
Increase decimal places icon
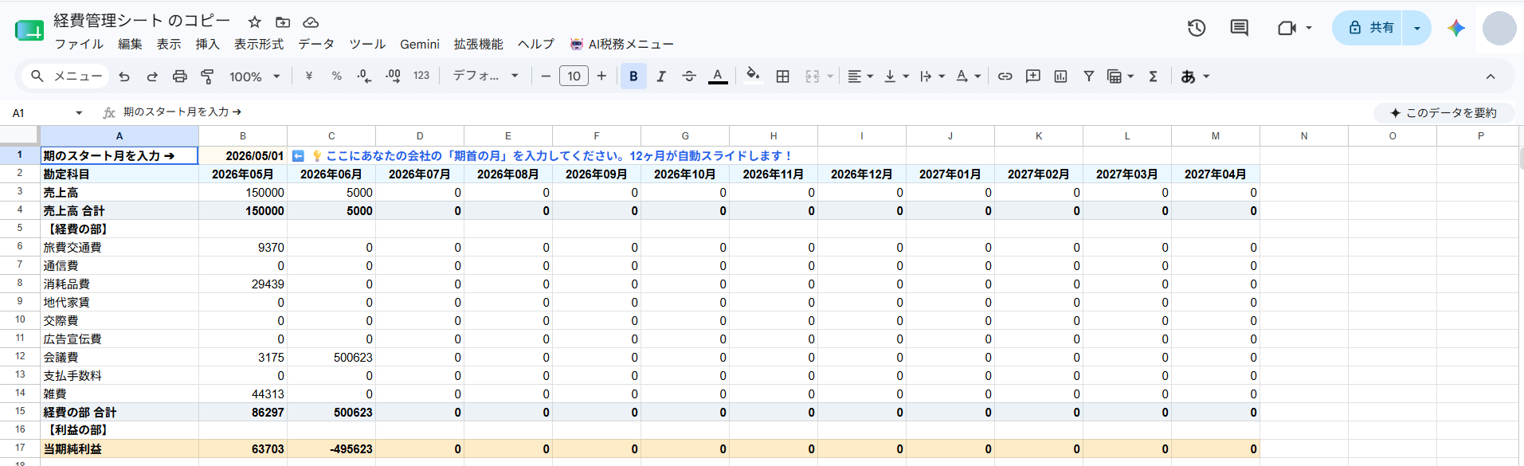[x=393, y=76]
